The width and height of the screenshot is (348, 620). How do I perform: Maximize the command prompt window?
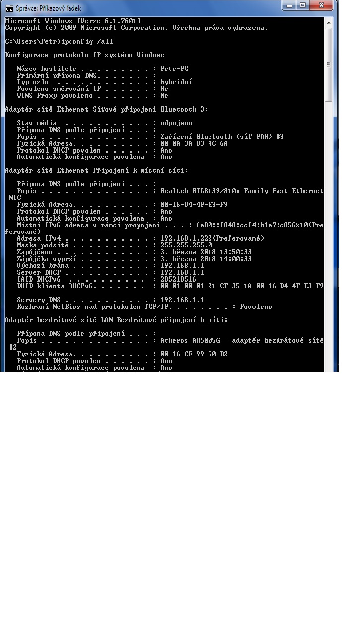pyautogui.click(x=303, y=6)
